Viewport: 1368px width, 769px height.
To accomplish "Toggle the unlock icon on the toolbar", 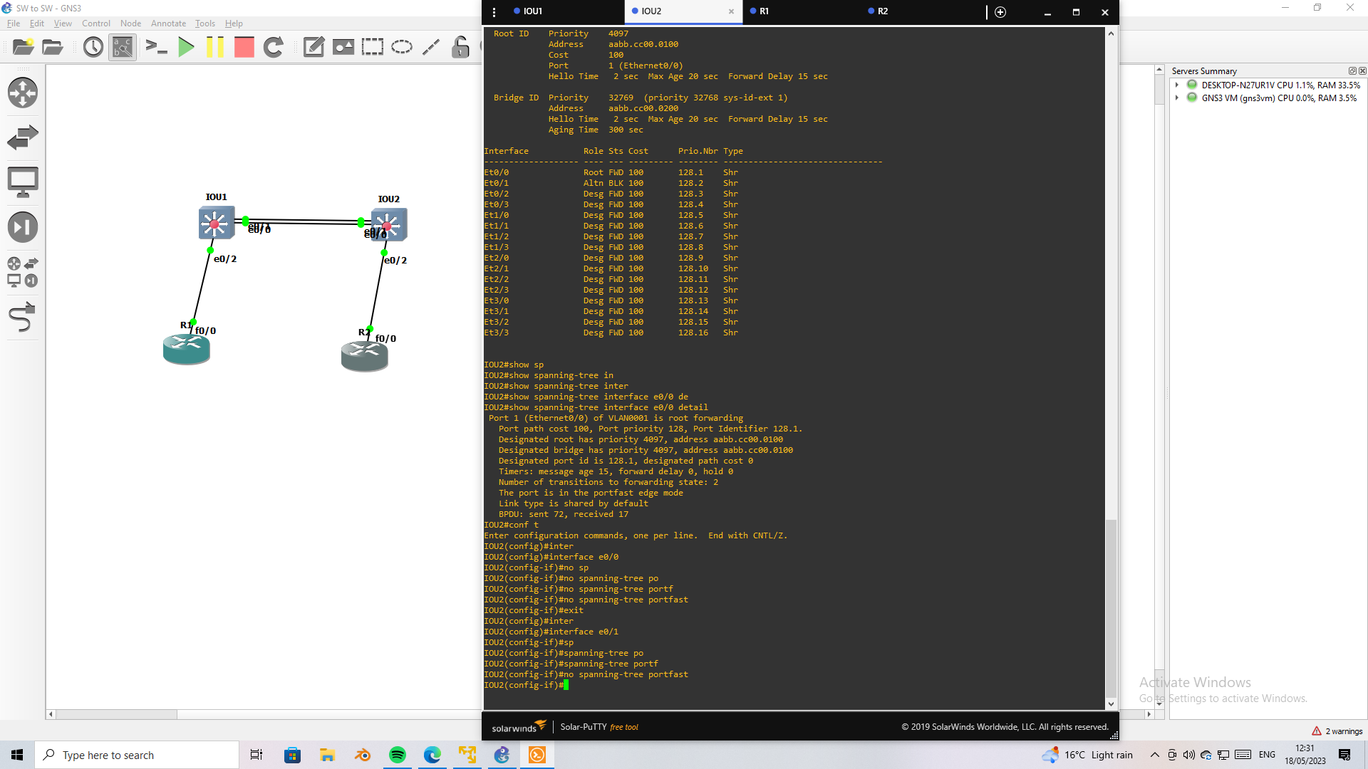I will (x=459, y=47).
